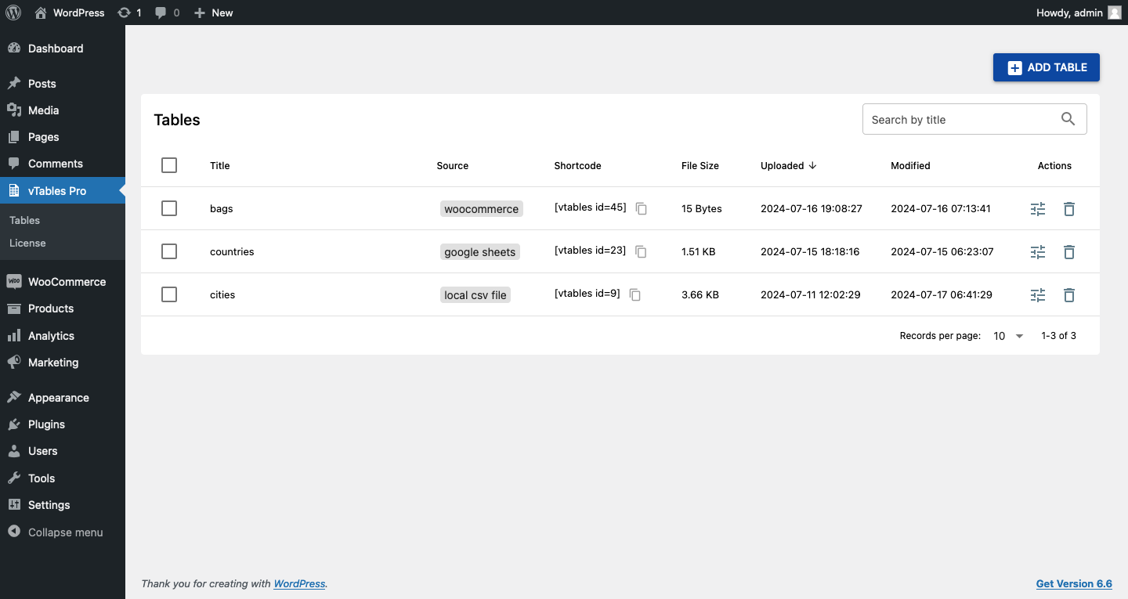Open the Settings menu
1128x599 pixels.
[63, 505]
